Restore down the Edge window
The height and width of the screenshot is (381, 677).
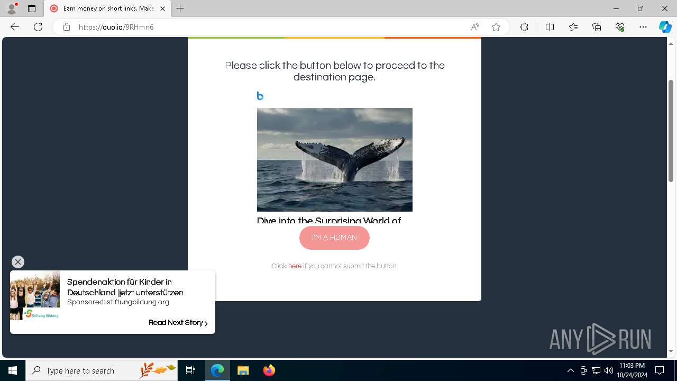pos(641,8)
